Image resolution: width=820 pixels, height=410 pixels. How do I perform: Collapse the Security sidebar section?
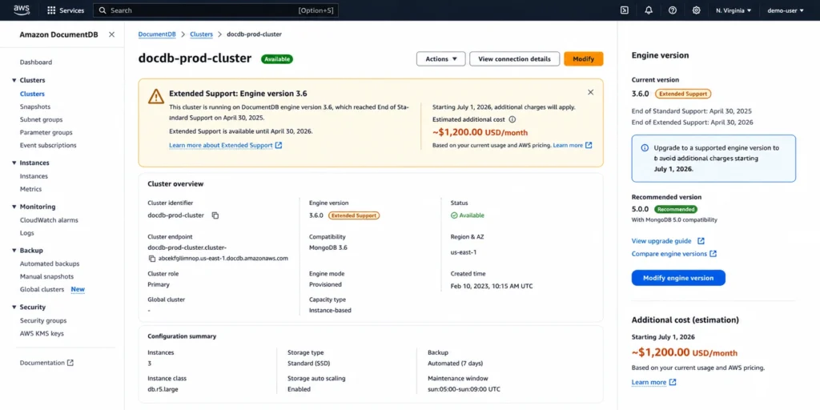14,307
